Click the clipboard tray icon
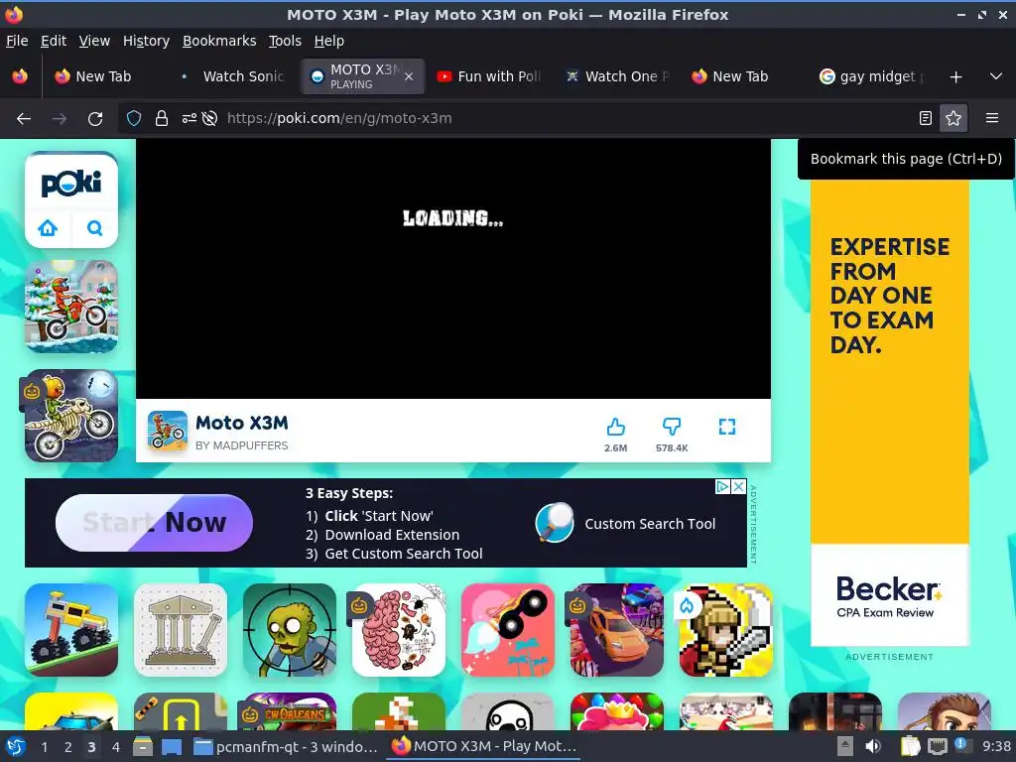The width and height of the screenshot is (1016, 762). tap(910, 746)
